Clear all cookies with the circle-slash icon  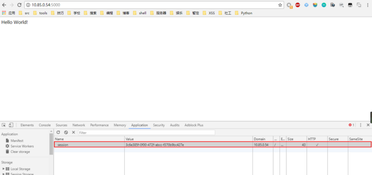[66, 133]
